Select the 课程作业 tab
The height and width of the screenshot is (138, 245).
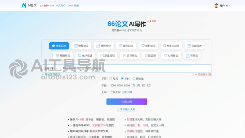[x=104, y=46]
